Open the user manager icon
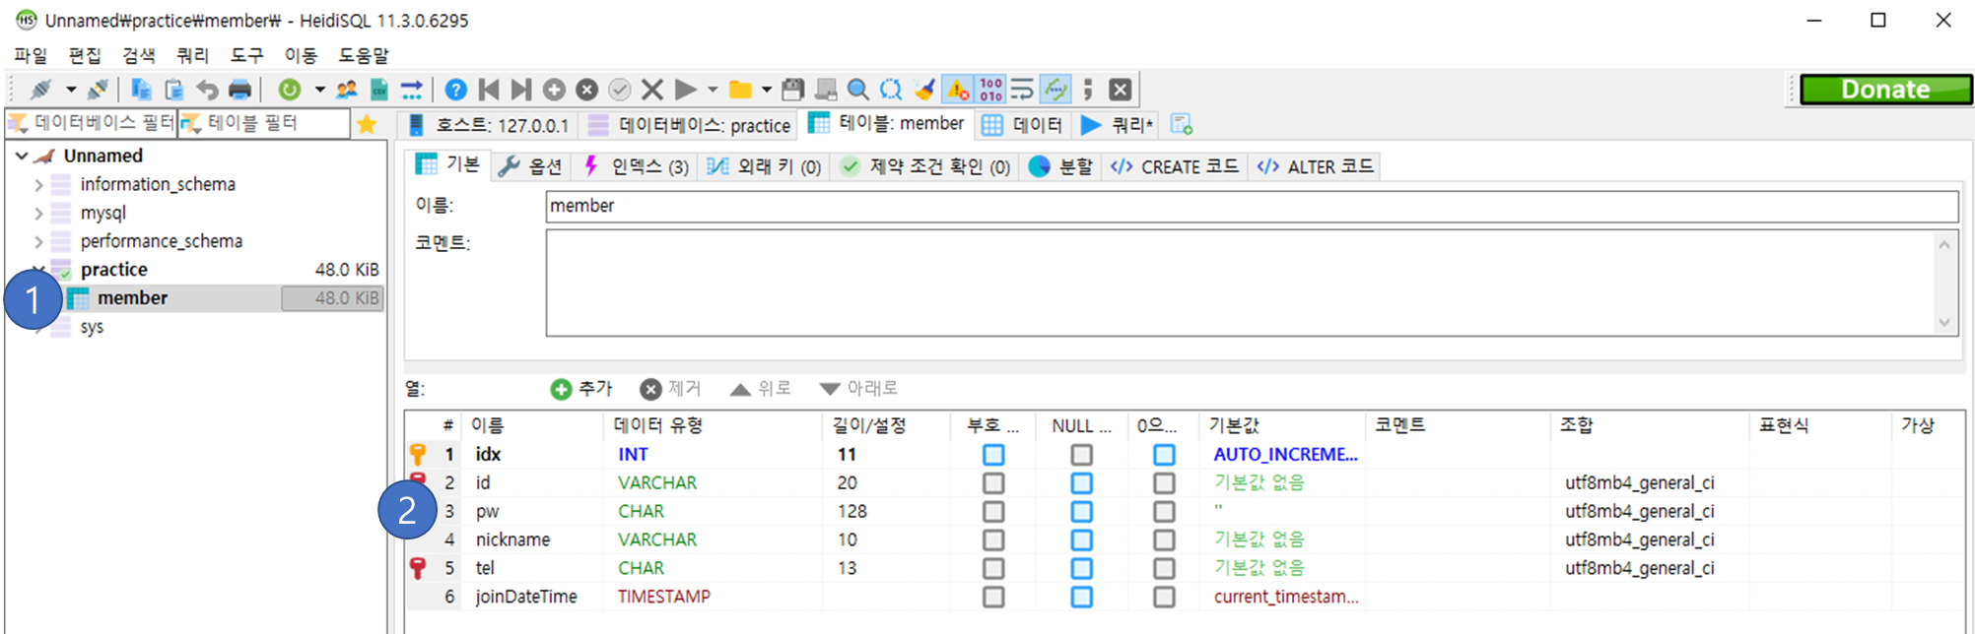 (346, 90)
